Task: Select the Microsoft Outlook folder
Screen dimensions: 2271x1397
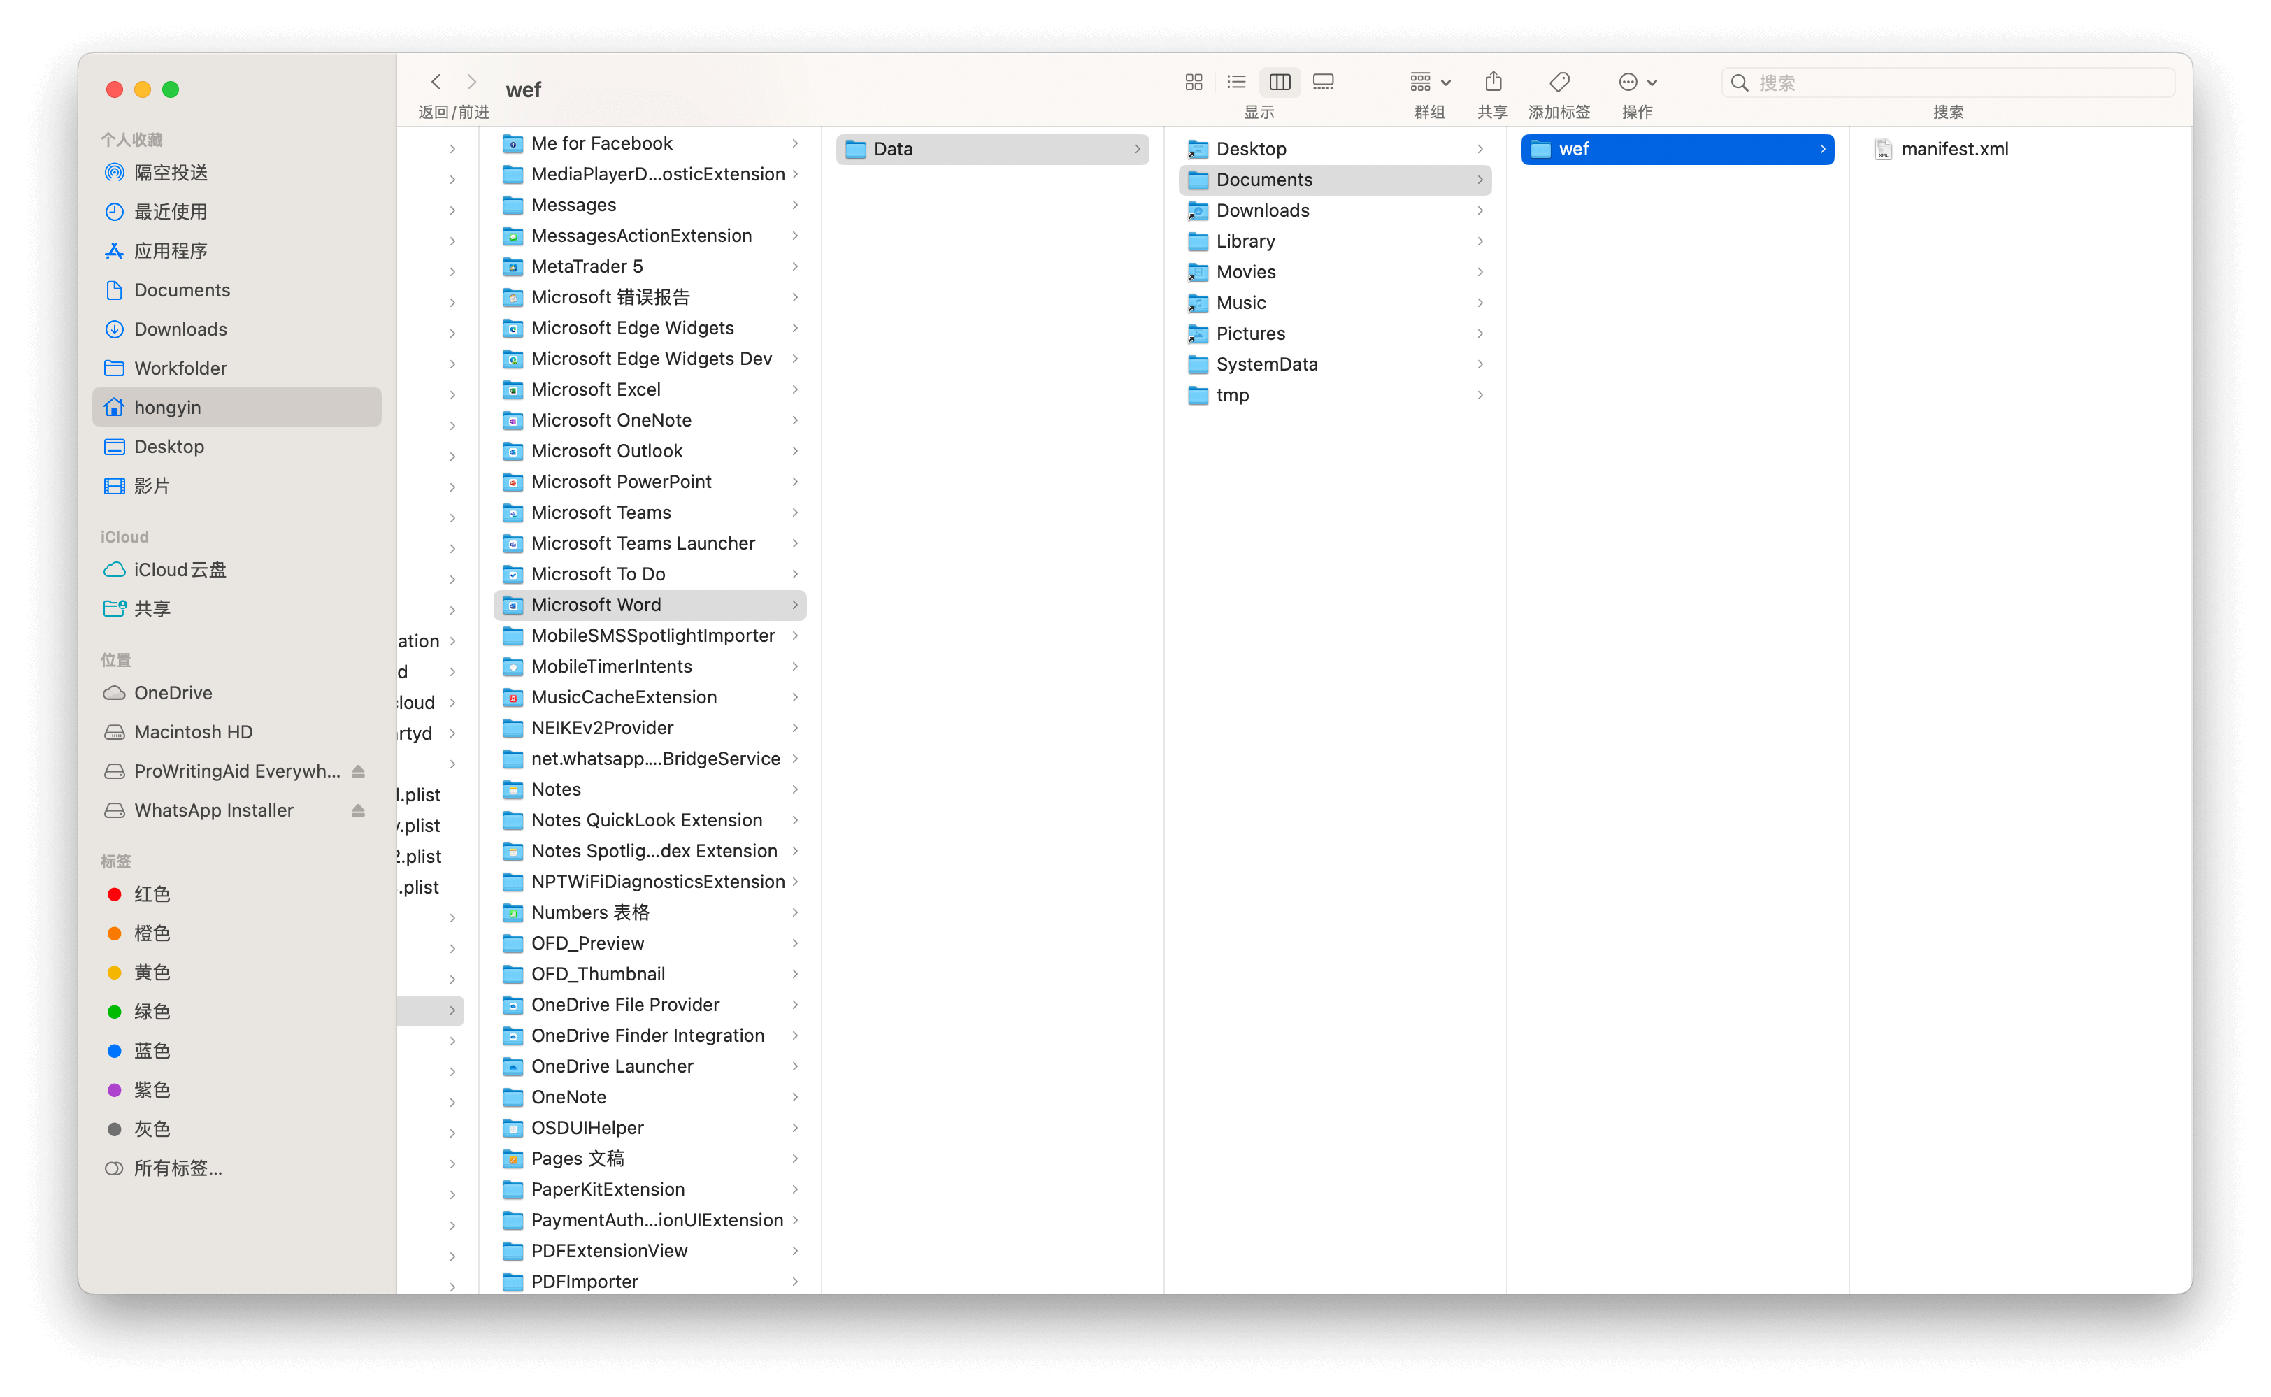Action: coord(650,451)
